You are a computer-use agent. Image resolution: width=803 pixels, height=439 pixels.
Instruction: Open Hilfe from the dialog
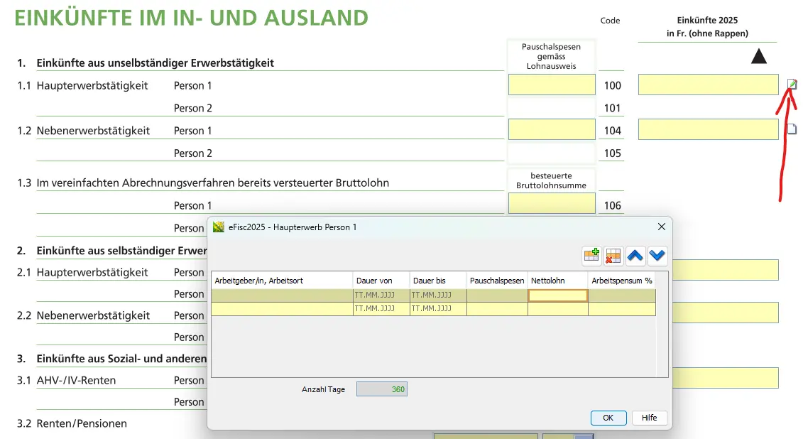click(649, 418)
